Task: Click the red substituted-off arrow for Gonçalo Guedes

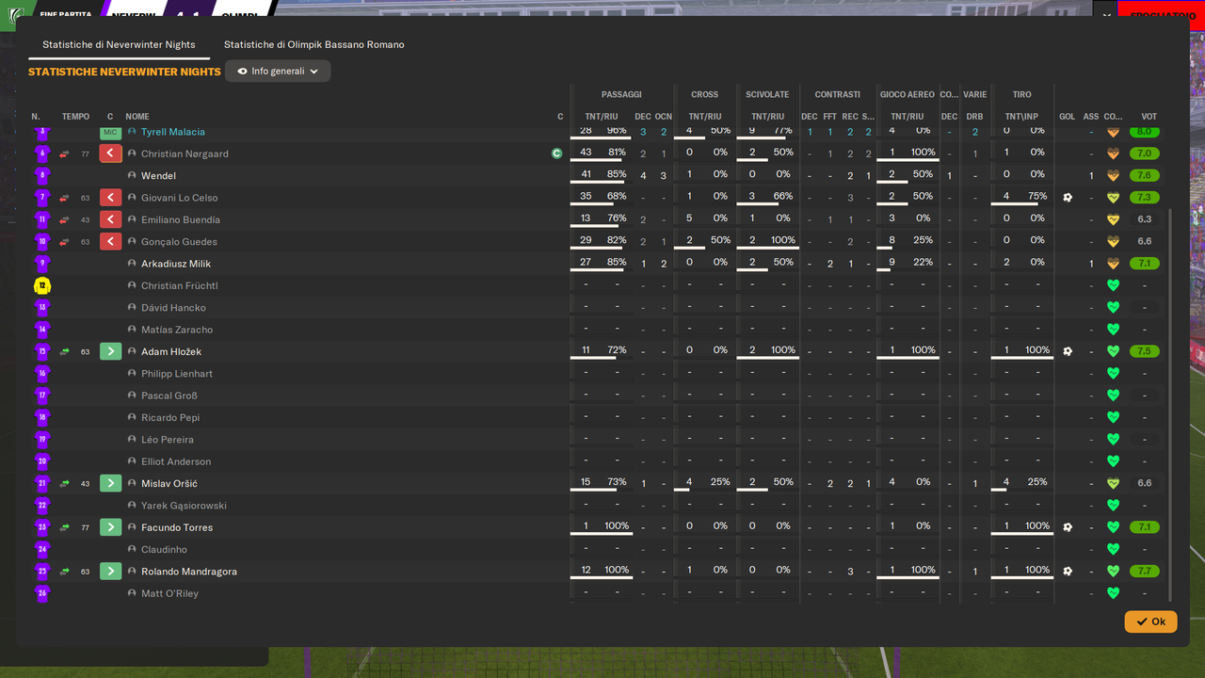Action: tap(110, 242)
